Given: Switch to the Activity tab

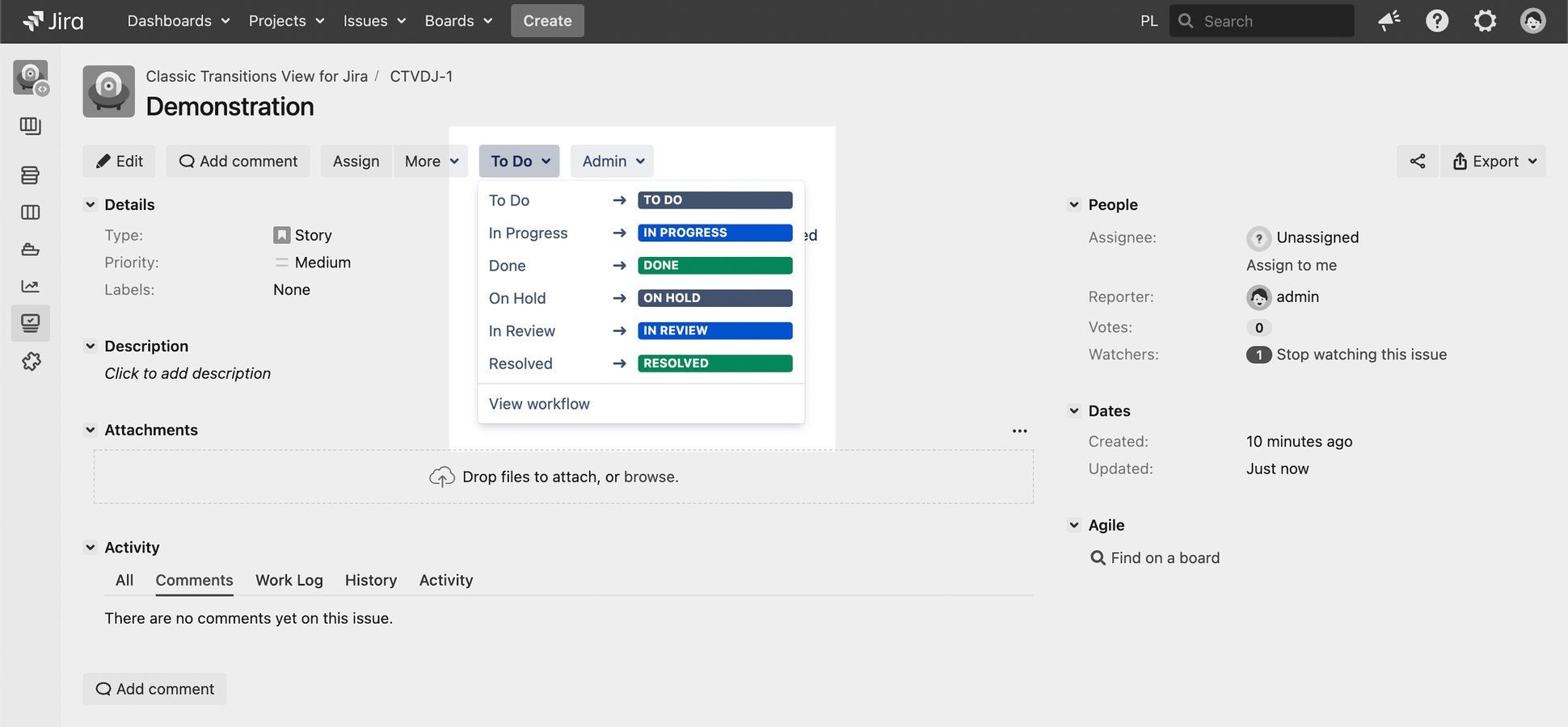Looking at the screenshot, I should click(x=446, y=581).
